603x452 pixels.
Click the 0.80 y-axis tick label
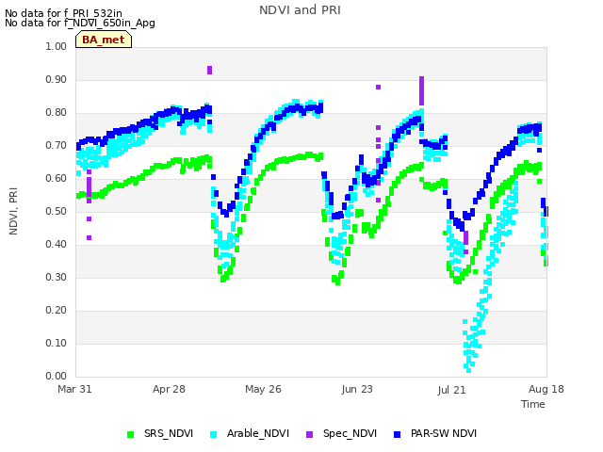coord(57,113)
